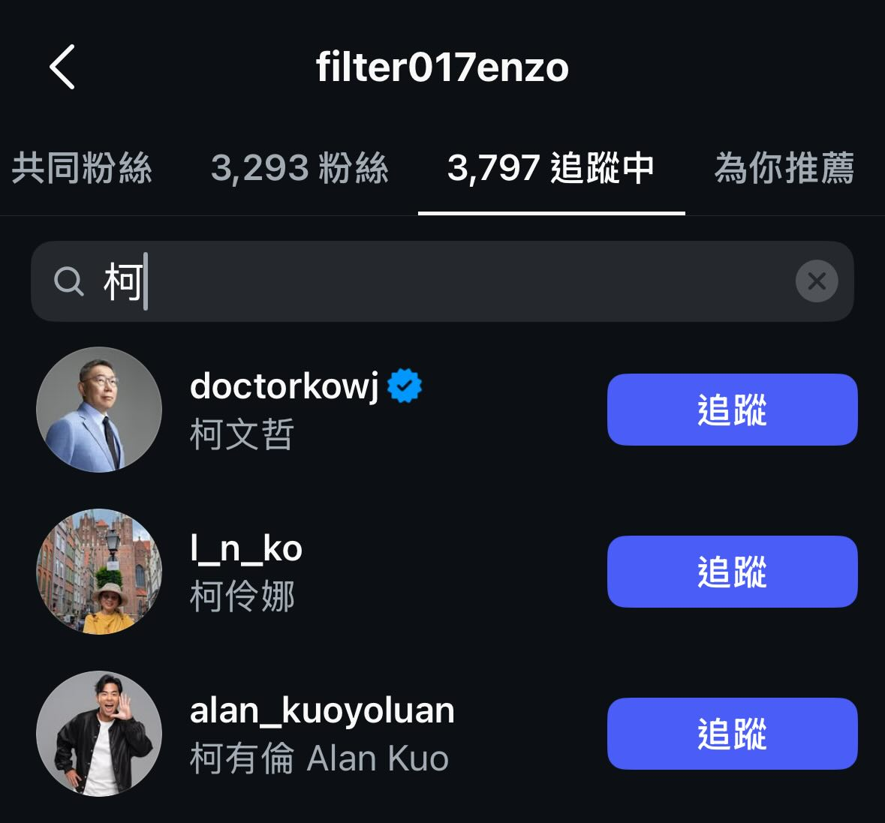Screen dimensions: 885x823
Task: Tap the 柯有倫 Alan Kuo display name
Action: (320, 758)
